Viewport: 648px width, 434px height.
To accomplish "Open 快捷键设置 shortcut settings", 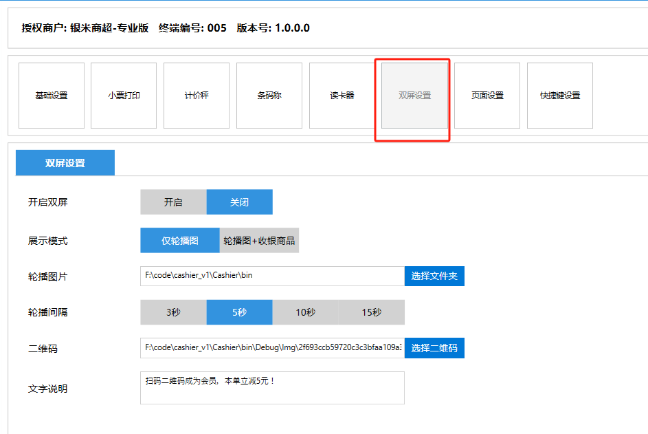I will pyautogui.click(x=560, y=96).
